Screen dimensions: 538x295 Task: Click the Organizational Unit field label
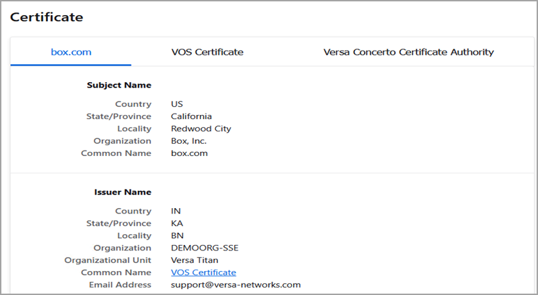pos(108,260)
